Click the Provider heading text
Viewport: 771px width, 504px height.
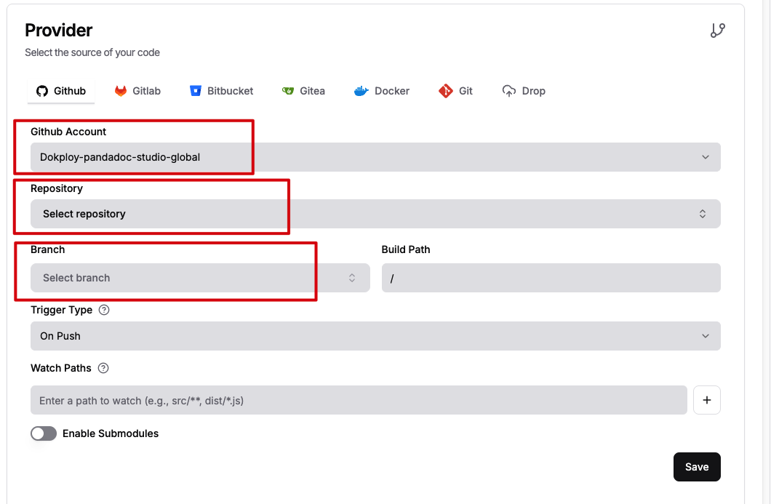click(58, 31)
